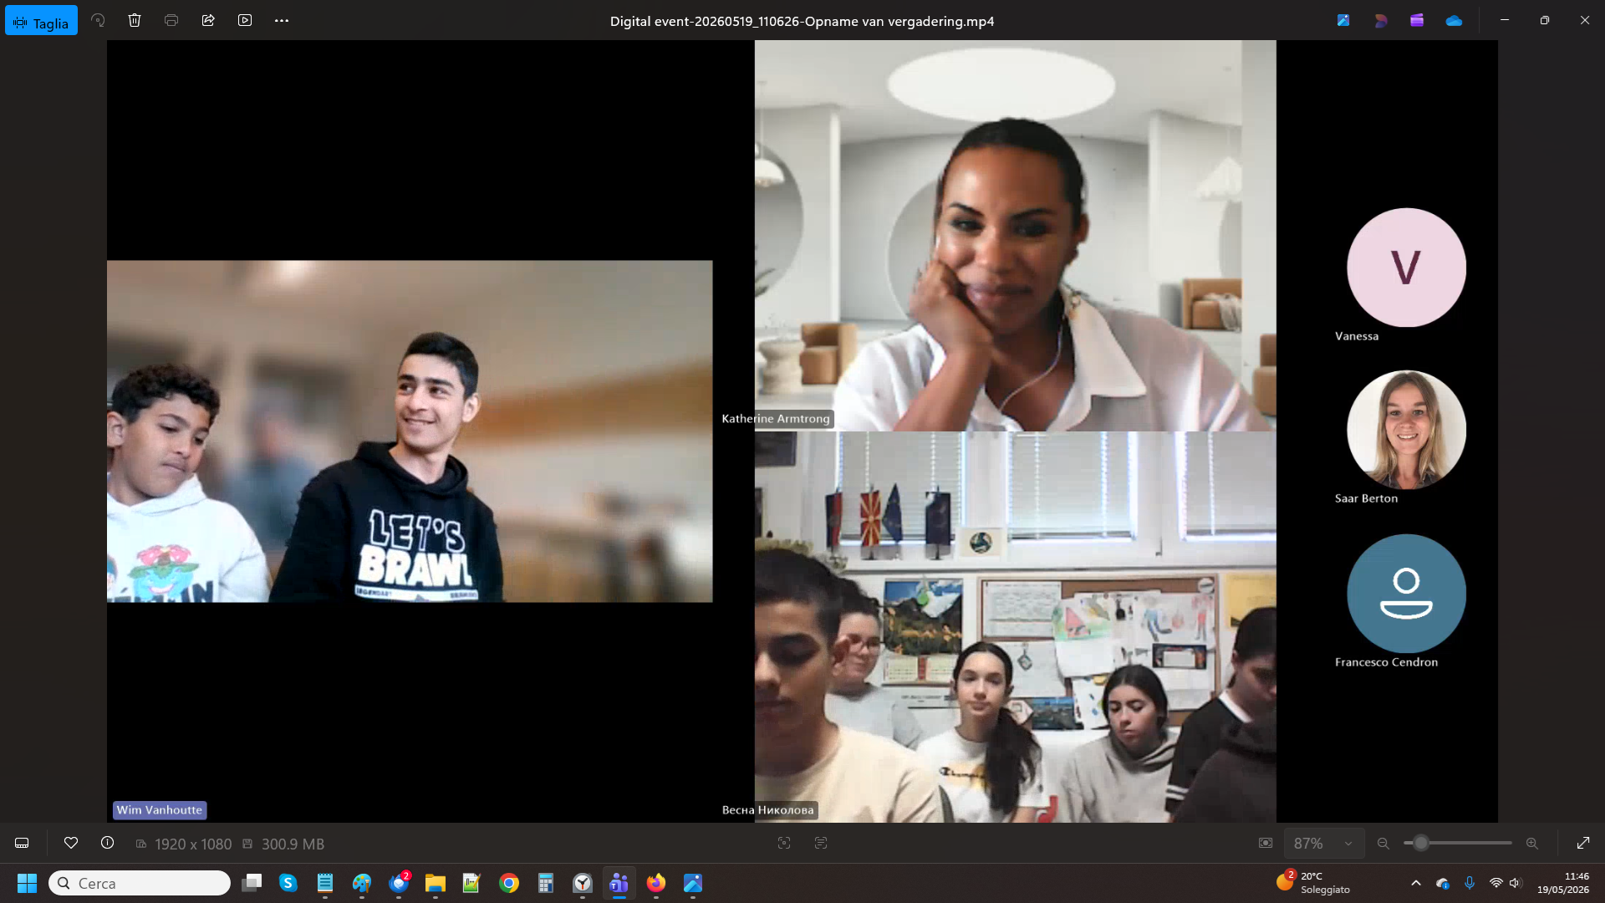Image resolution: width=1605 pixels, height=903 pixels.
Task: Adjust the zoom slider handle
Action: [x=1420, y=843]
